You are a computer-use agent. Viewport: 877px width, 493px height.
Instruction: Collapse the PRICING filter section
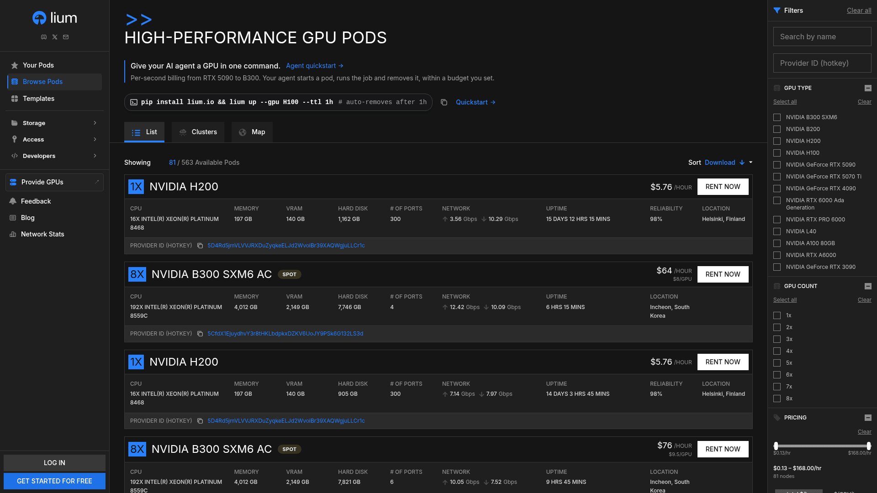868,418
